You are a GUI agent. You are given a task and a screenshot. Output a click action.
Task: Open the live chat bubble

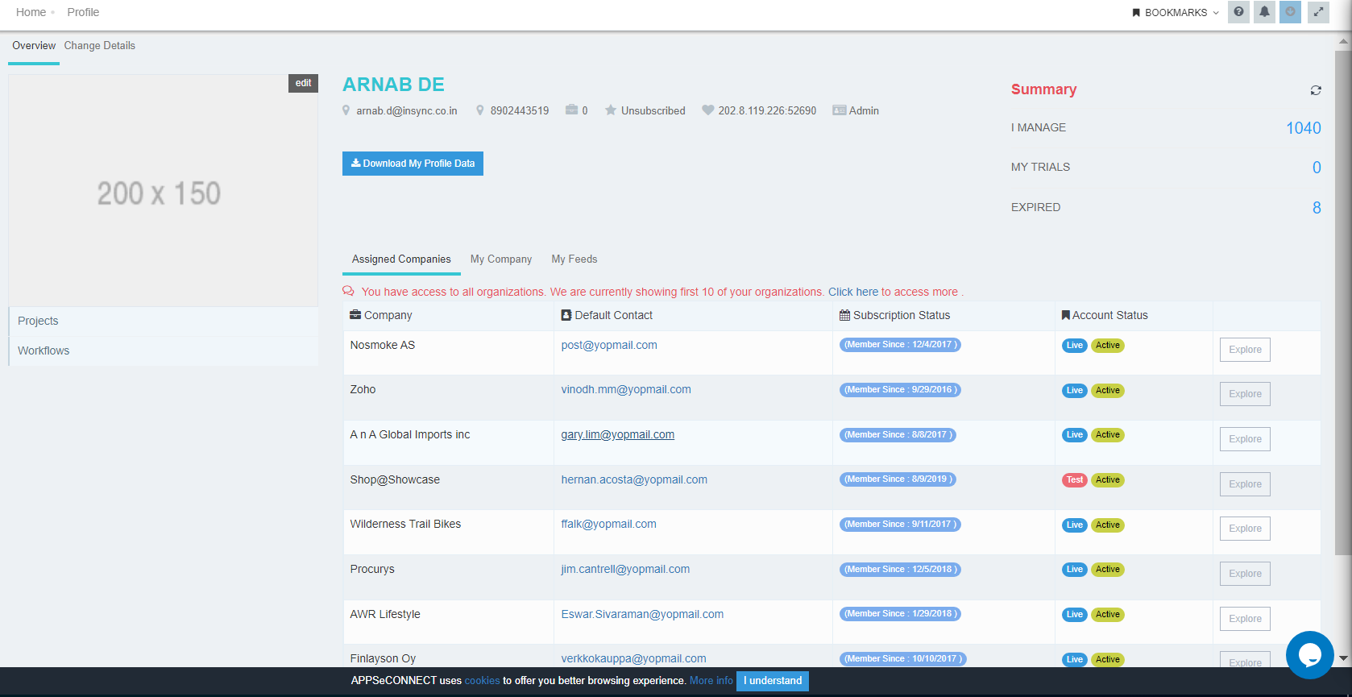(x=1309, y=655)
